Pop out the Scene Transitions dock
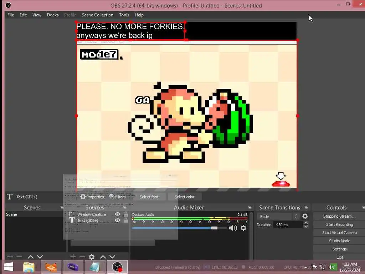Screen dimensions: 365x274 pyautogui.click(x=306, y=207)
